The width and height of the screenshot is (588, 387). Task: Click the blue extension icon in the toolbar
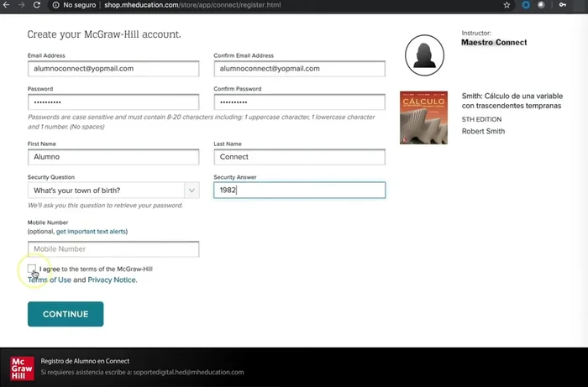pyautogui.click(x=526, y=5)
